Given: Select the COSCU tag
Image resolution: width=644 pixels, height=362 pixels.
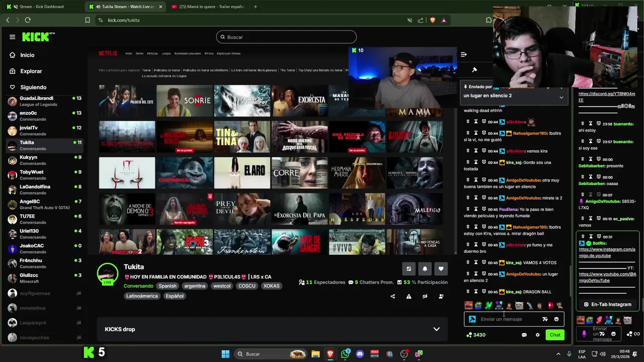Looking at the screenshot, I should pos(247,286).
